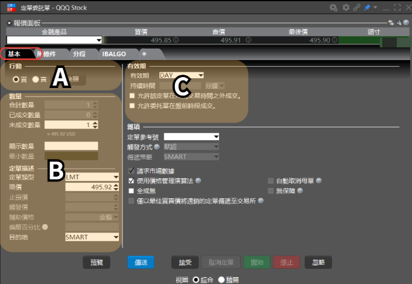Click info icon beside bid price 495.85
Screen dimensions: 412x284
point(176,39)
